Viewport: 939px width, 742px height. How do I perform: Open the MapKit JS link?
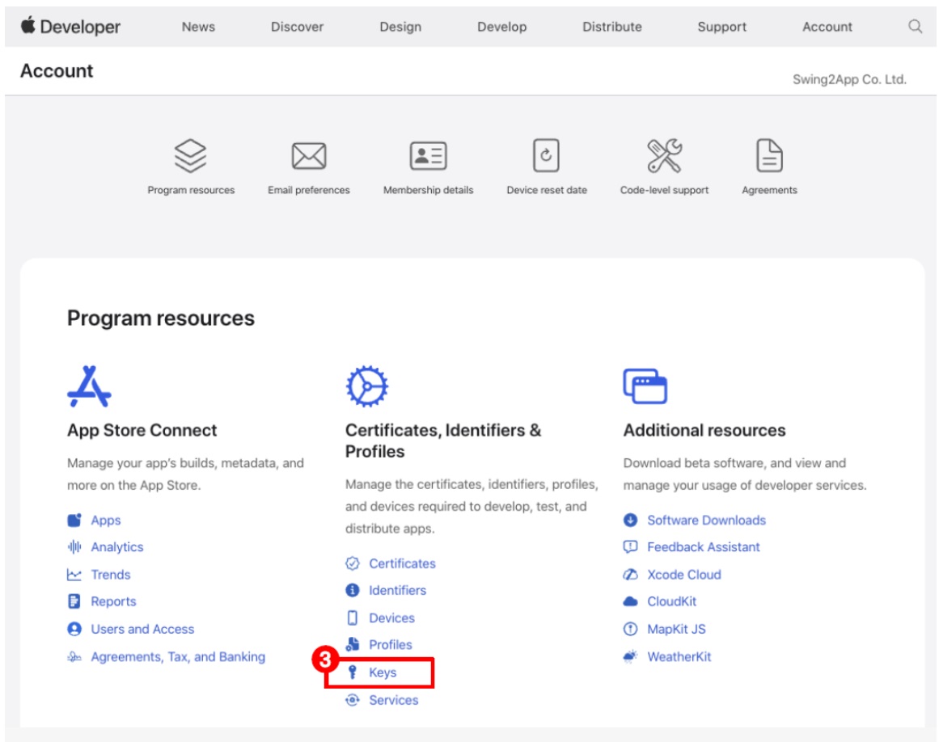pyautogui.click(x=676, y=630)
